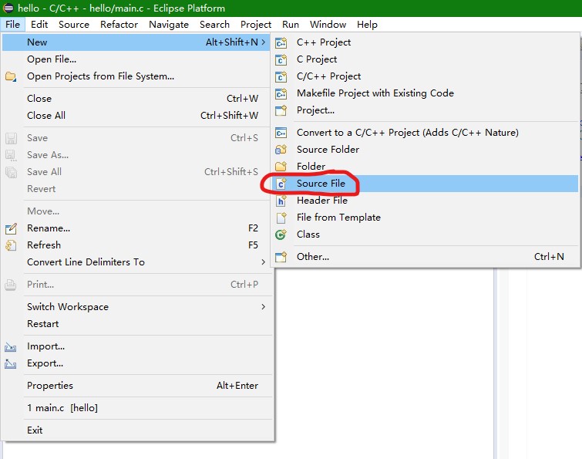This screenshot has width=582, height=459.
Task: Click the green Class icon
Action: tap(281, 235)
